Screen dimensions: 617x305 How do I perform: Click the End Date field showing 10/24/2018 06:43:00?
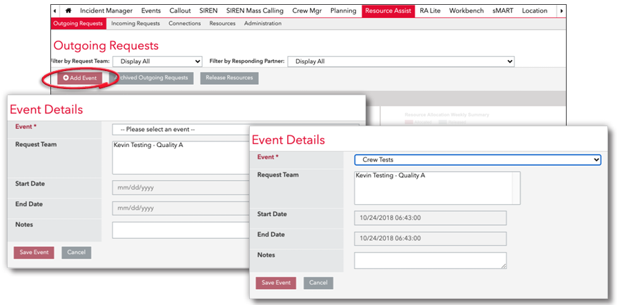(x=431, y=239)
